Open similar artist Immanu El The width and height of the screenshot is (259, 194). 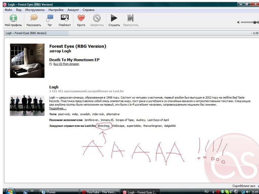click(107, 120)
